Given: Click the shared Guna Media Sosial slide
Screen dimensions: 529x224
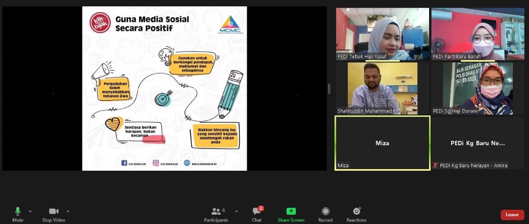Looking at the screenshot, I should click(165, 89).
